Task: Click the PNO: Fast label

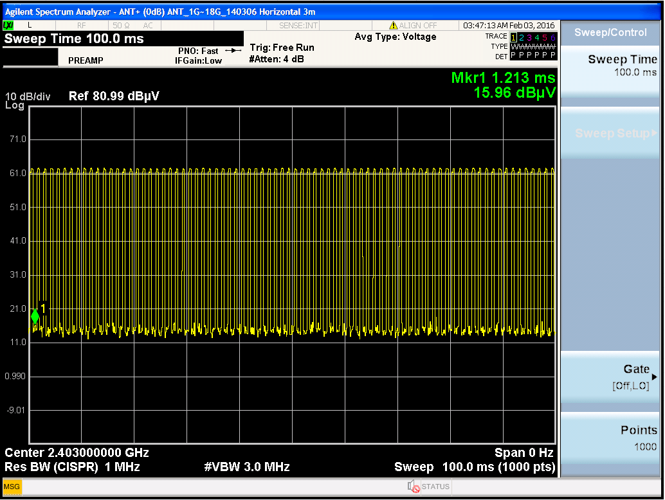Action: click(x=198, y=51)
